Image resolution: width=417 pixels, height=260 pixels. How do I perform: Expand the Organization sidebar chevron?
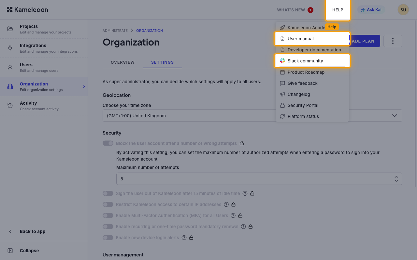[84, 86]
